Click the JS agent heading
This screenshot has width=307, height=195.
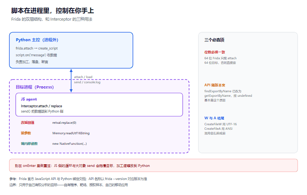29,99
